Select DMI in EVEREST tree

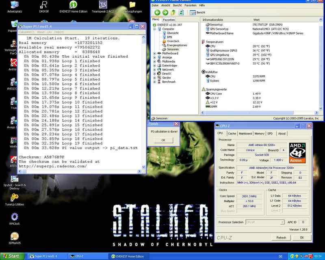169,37
